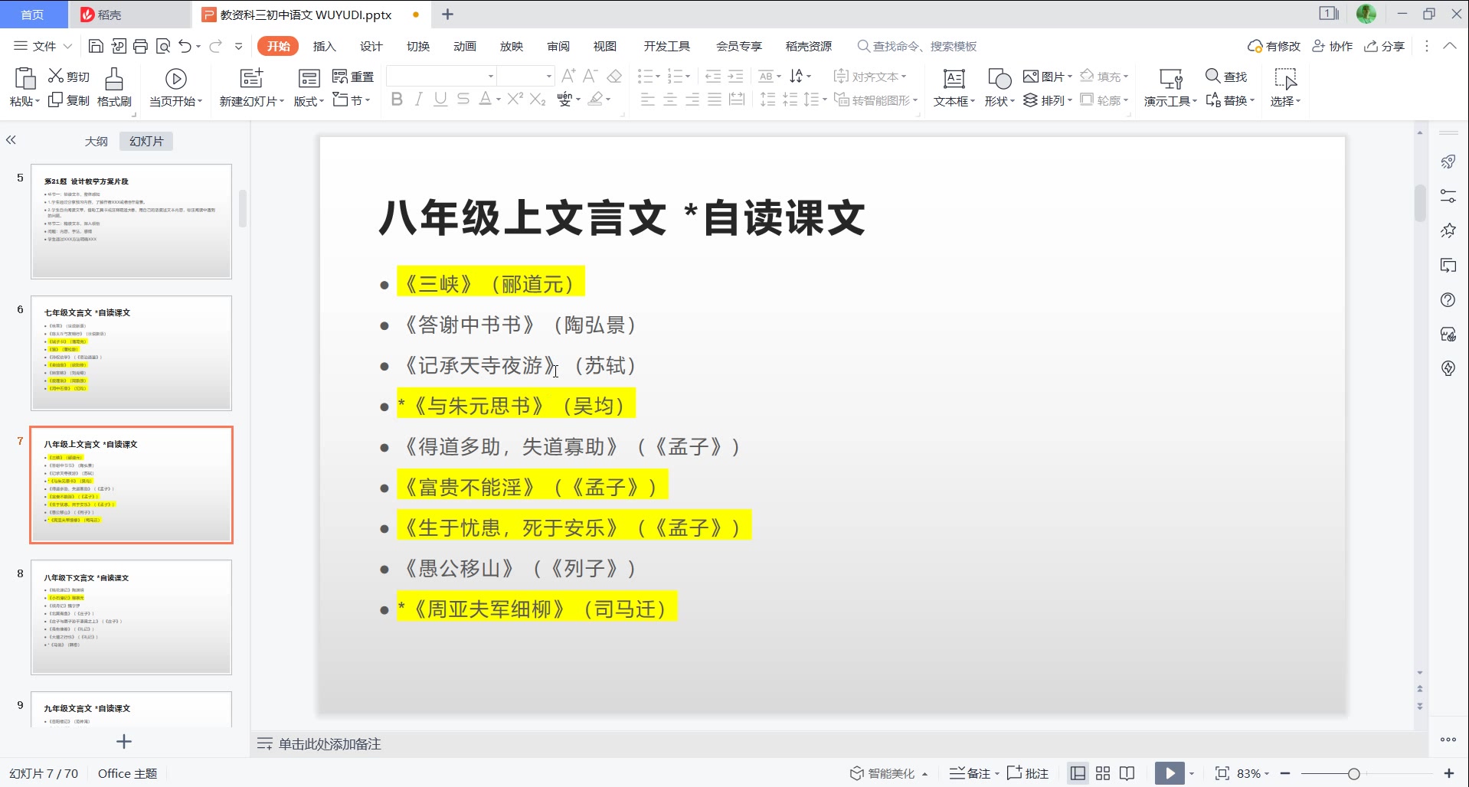
Task: Switch to the 大纲 outline panel tab
Action: tap(96, 141)
